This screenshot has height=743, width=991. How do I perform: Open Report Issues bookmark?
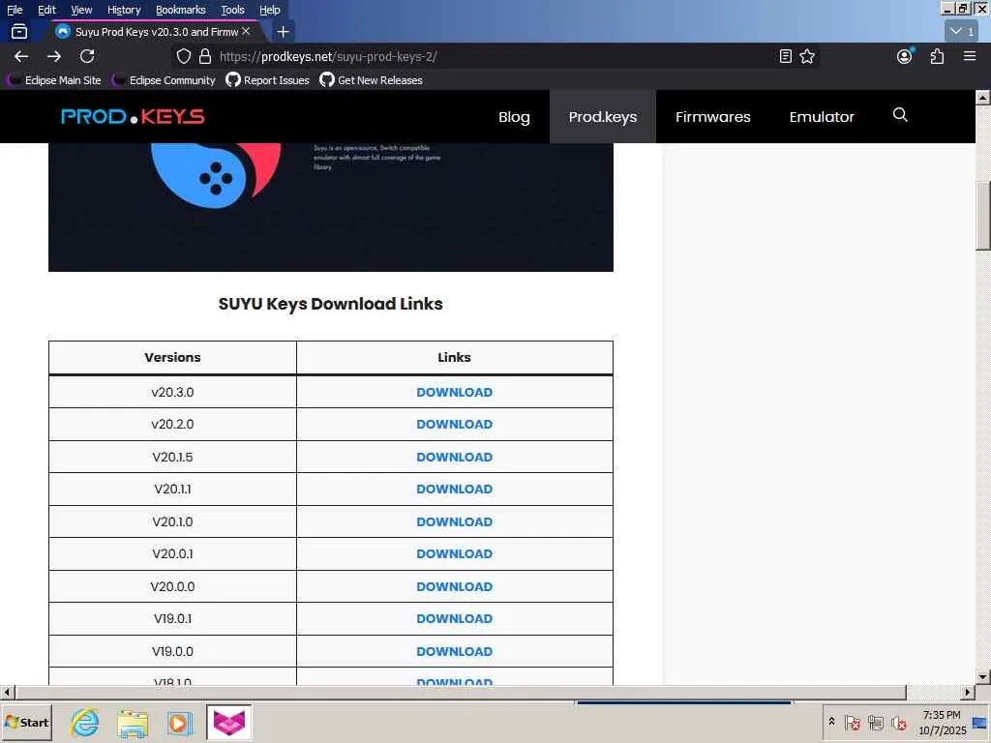point(268,80)
